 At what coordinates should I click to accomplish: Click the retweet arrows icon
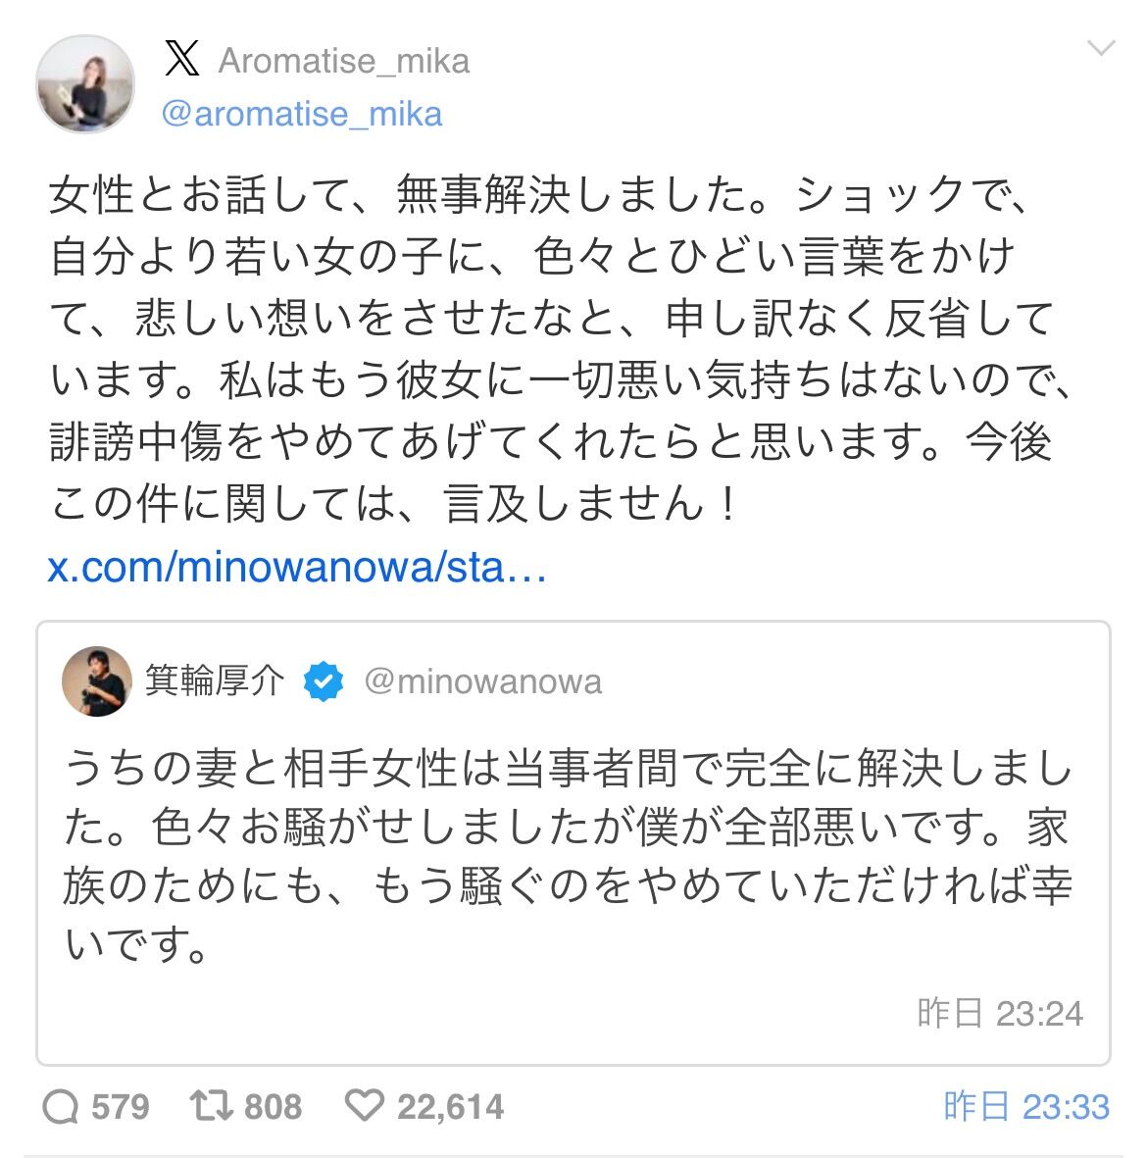tap(211, 1106)
